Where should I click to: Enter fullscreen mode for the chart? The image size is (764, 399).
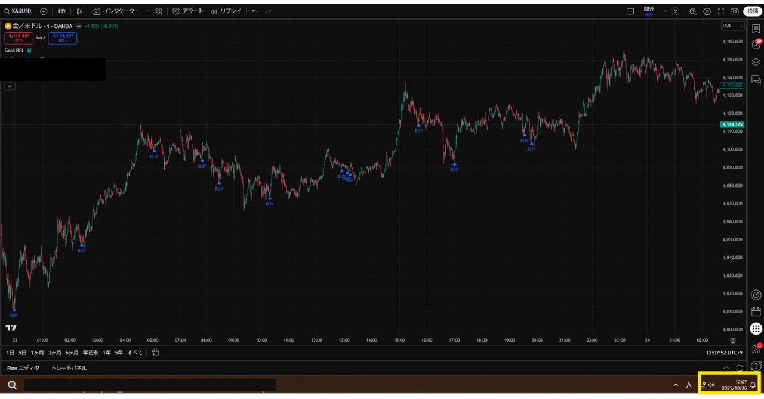tap(720, 11)
